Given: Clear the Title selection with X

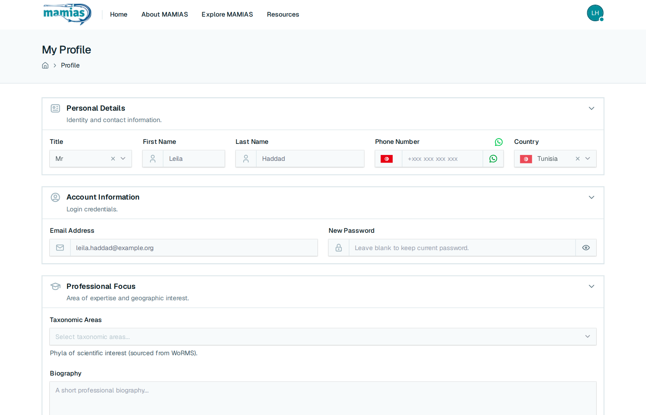Looking at the screenshot, I should (113, 159).
